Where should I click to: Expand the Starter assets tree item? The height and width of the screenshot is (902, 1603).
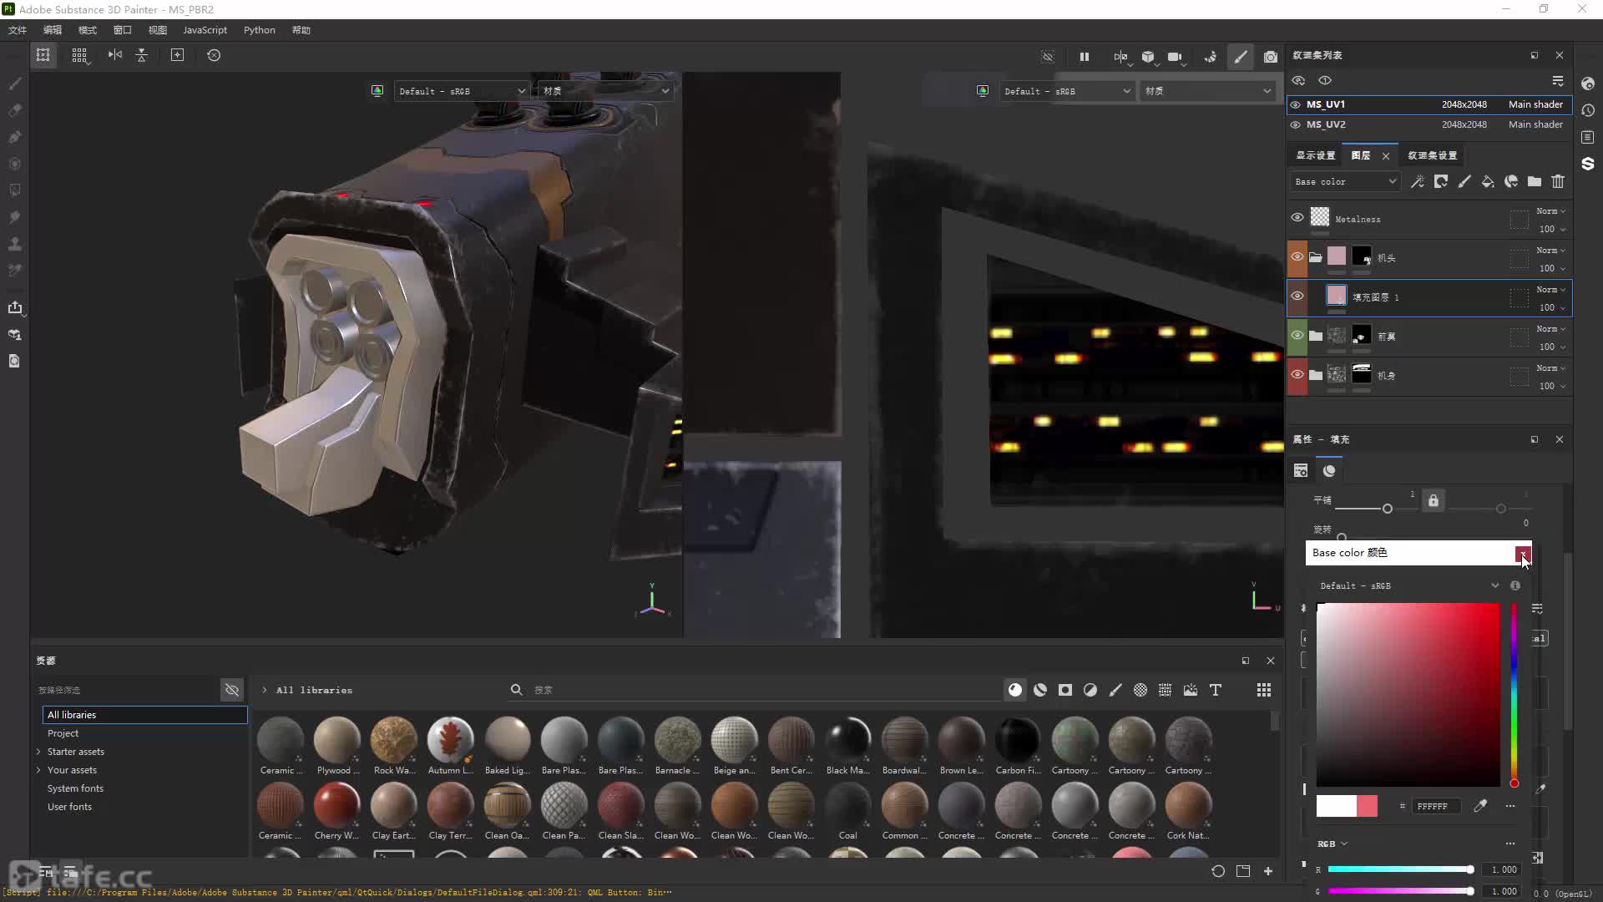click(x=38, y=752)
